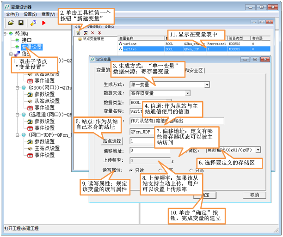Click the variable icon beside varione
The image size is (283, 237).
120,43
